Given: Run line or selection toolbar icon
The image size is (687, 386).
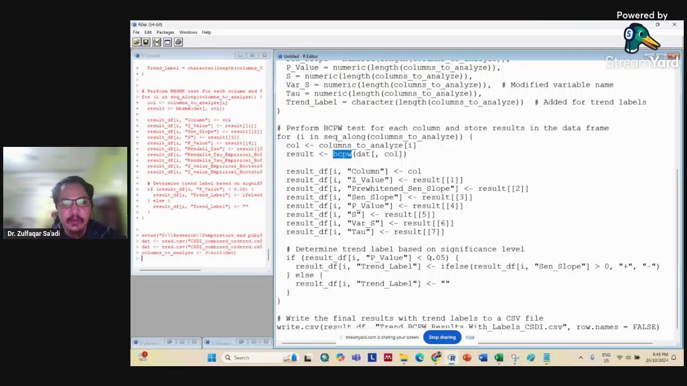Looking at the screenshot, I should [x=157, y=42].
